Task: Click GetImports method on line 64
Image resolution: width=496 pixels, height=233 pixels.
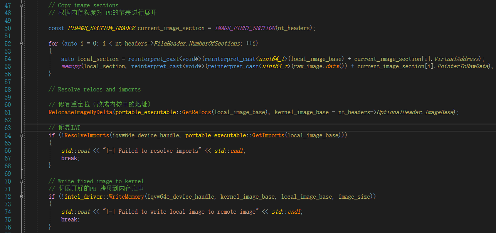Action: click(x=268, y=135)
